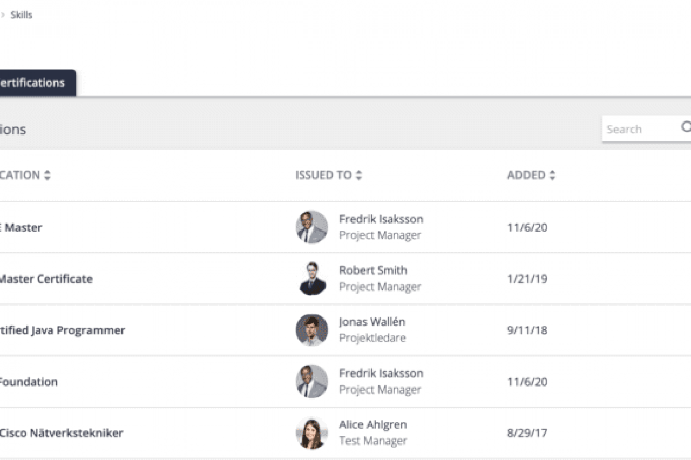Click Fredrik Isaksson's avatar in first row
Viewport: 691px width, 460px height.
point(312,227)
